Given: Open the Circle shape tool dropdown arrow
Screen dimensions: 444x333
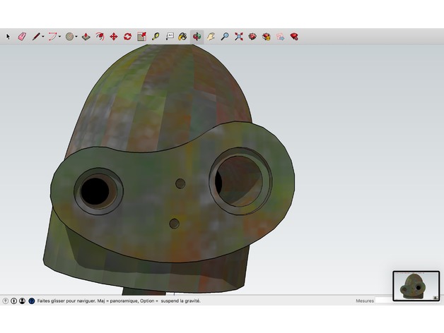Looking at the screenshot, I should pos(76,37).
